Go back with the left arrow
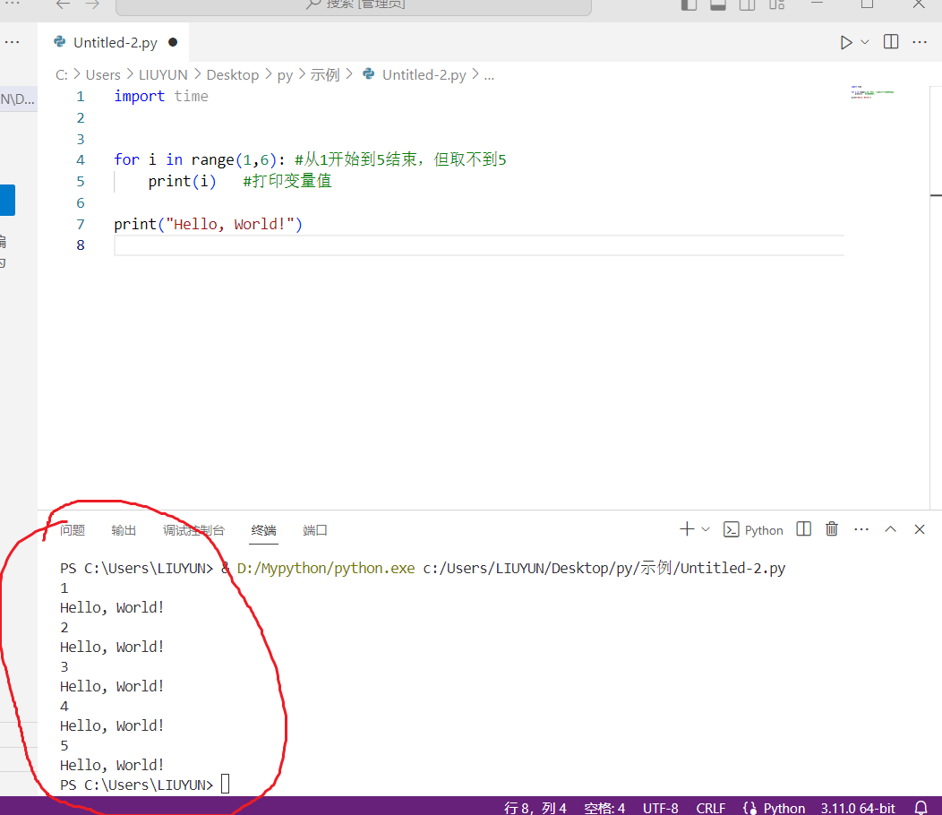 63,4
